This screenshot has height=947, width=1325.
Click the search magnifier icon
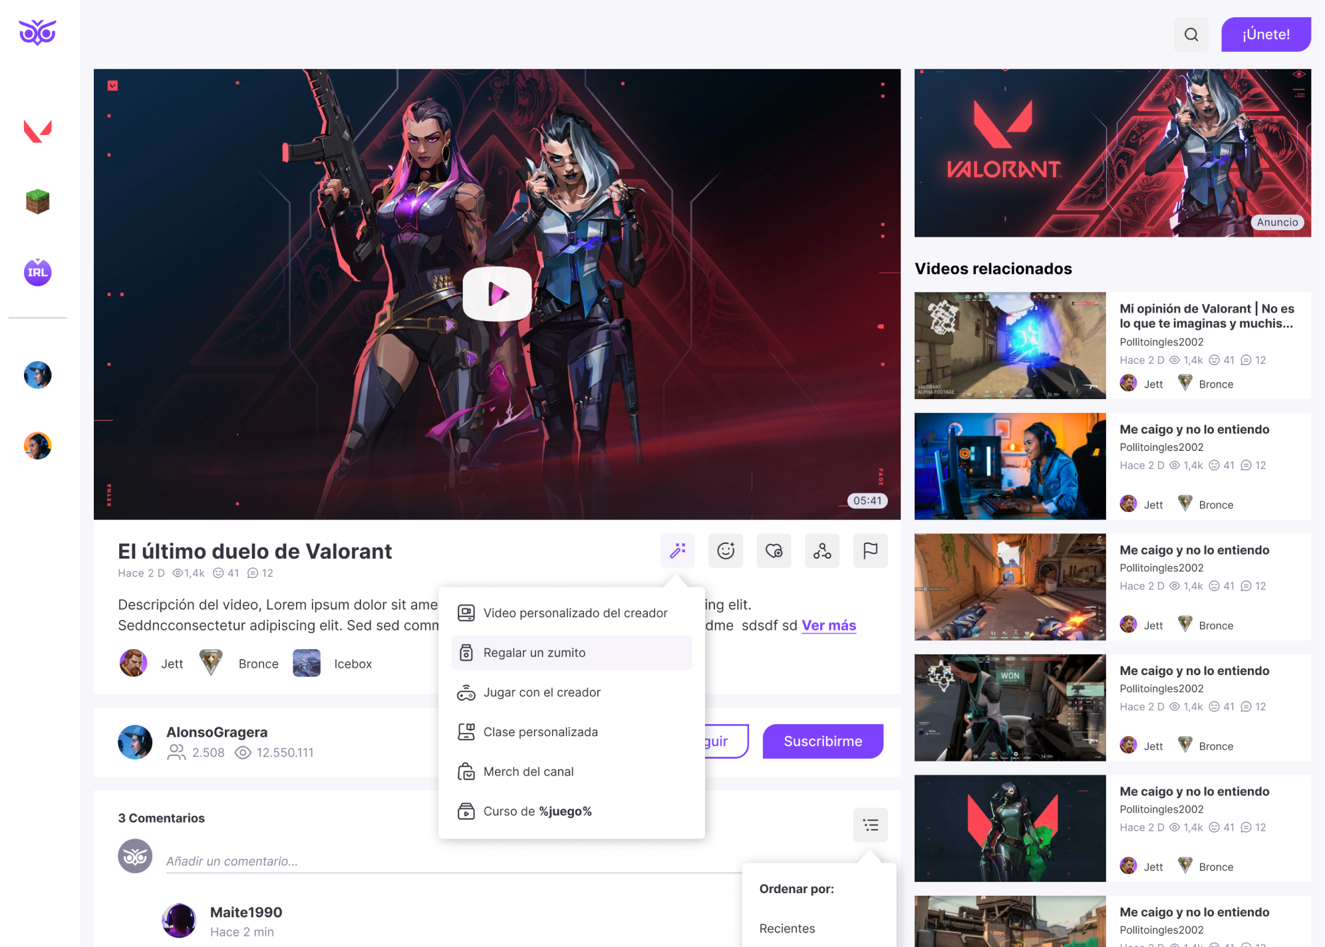(x=1191, y=35)
